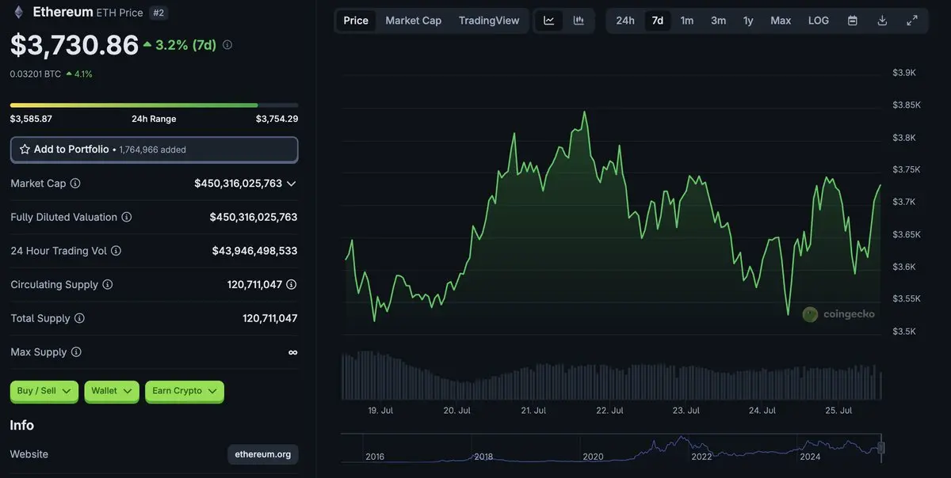
Task: Click the 21. Jul date axis label
Action: tap(533, 411)
